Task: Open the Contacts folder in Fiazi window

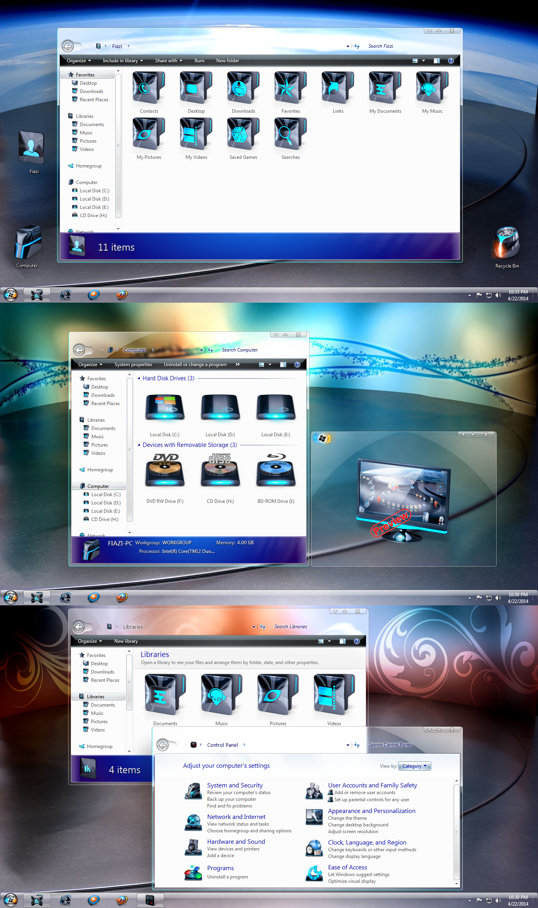Action: pos(149,88)
